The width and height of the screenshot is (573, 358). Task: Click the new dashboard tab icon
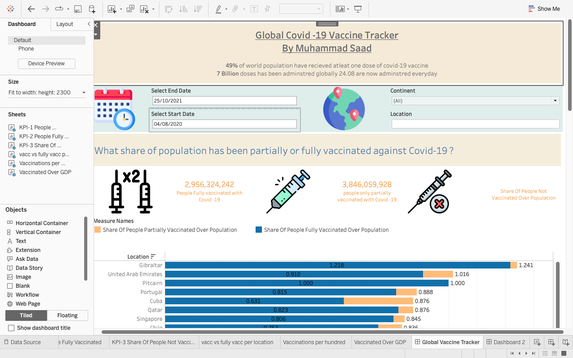point(552,342)
